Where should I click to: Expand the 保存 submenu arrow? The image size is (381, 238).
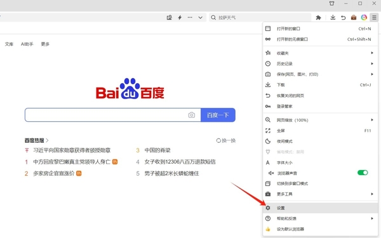(372, 74)
